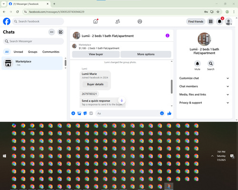
Task: View site information icon in address bar
Action: click(25, 12)
